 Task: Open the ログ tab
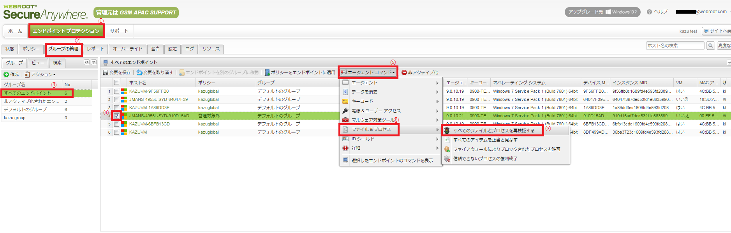[190, 49]
